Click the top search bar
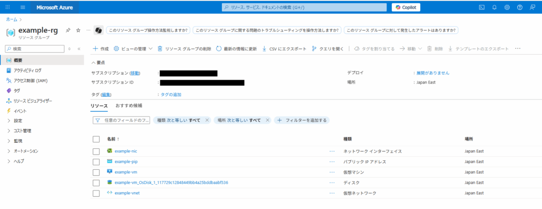The height and width of the screenshot is (209, 542). click(304, 7)
